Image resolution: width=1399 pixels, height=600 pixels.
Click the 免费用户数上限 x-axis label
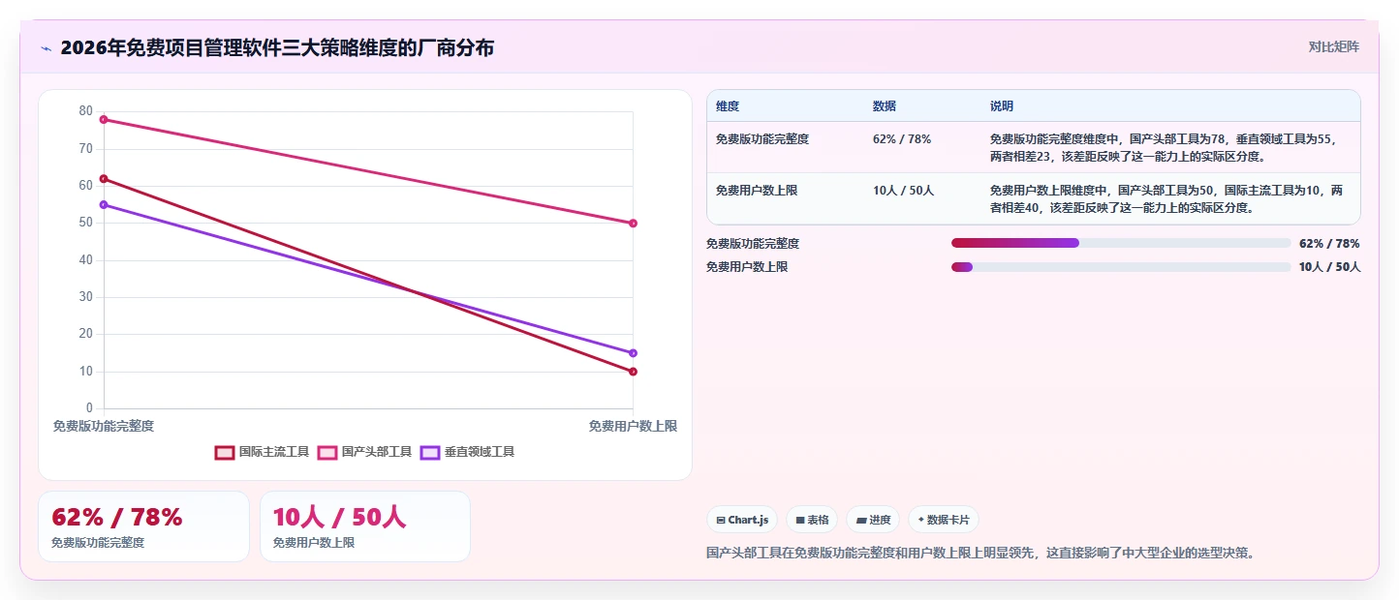point(633,426)
